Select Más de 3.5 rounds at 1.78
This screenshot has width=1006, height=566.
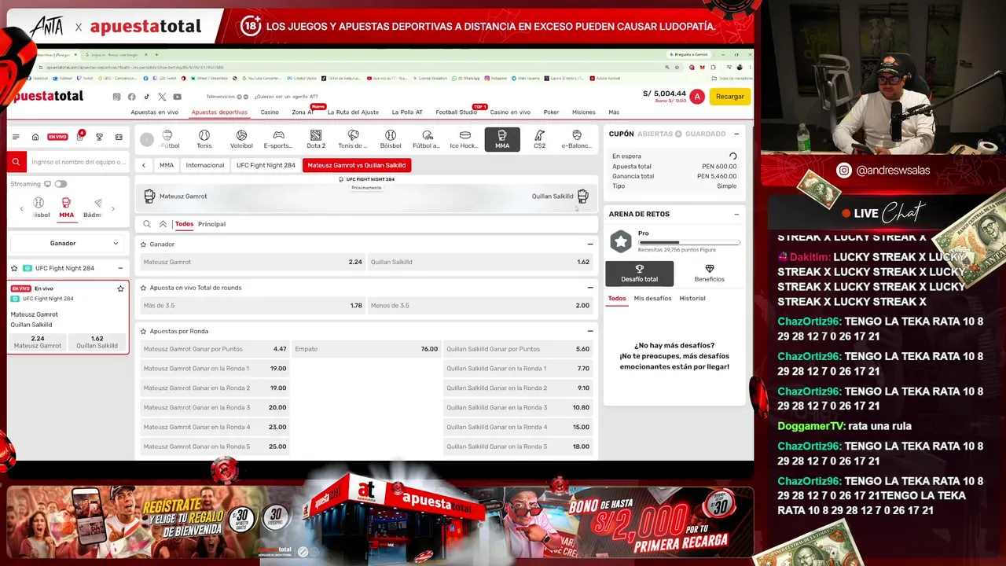253,306
